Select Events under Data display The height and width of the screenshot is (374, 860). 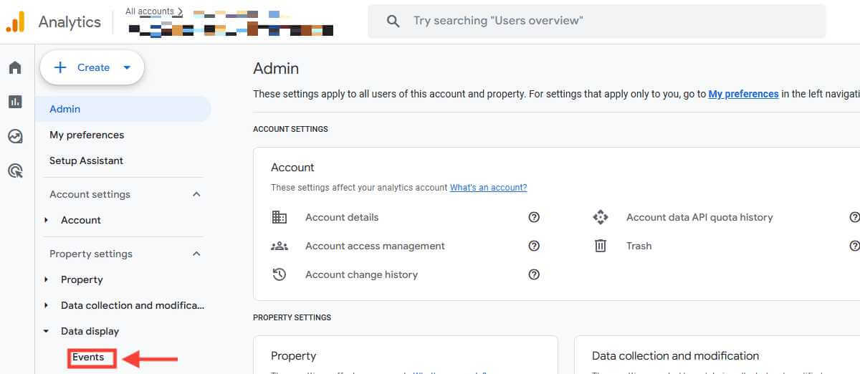88,357
